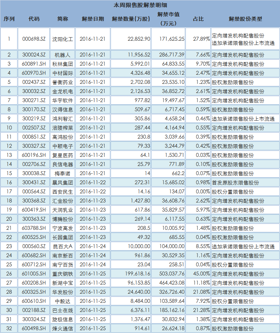Click stock code 300271.SZ
This screenshot has width=280, height=333.
(x=34, y=100)
